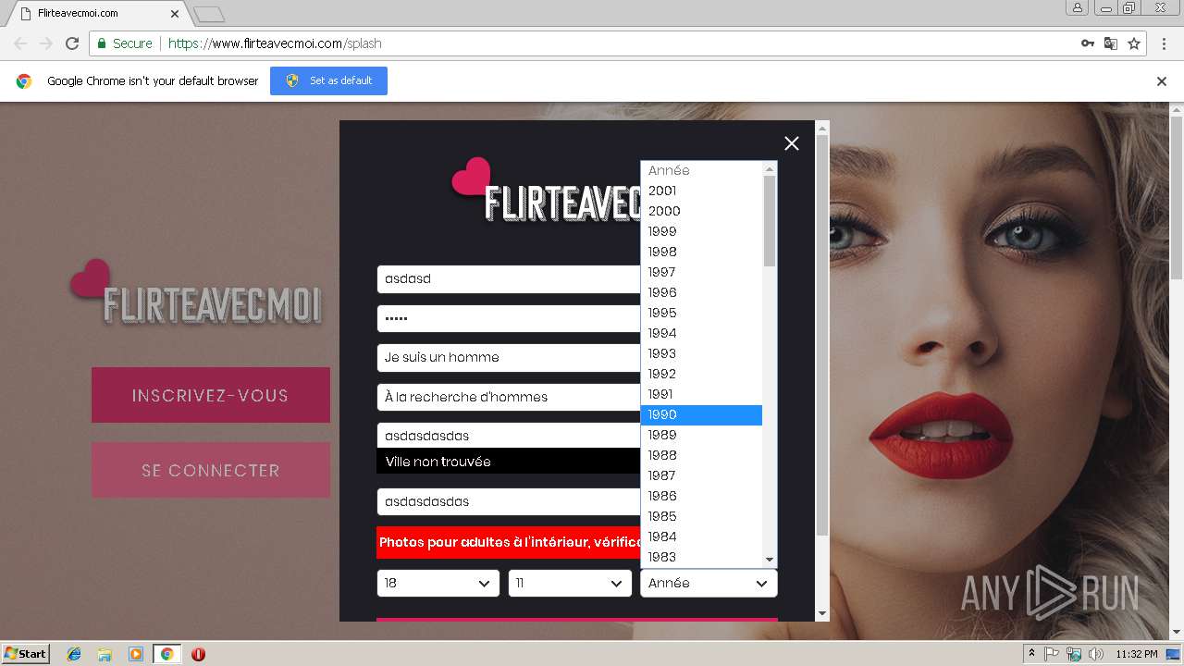Choose year 1993 option

click(701, 353)
